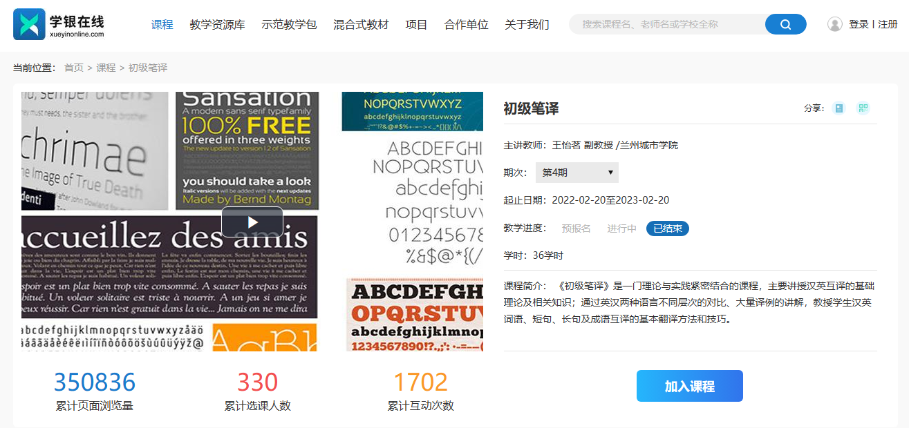909x428 pixels.
Task: Click the course video thumbnail image
Action: pos(252,222)
